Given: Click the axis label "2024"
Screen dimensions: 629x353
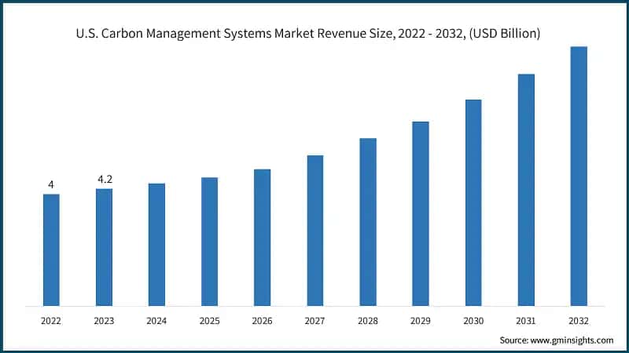Looking at the screenshot, I should tap(156, 321).
